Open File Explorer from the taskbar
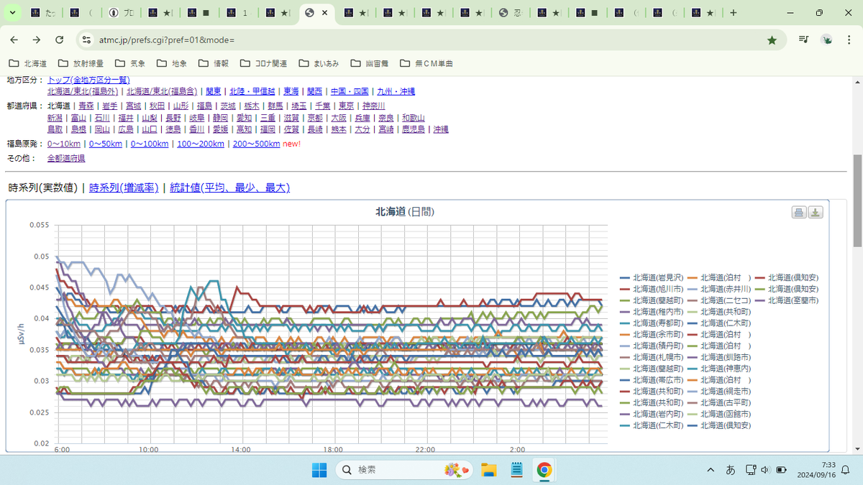863x485 pixels. click(489, 470)
